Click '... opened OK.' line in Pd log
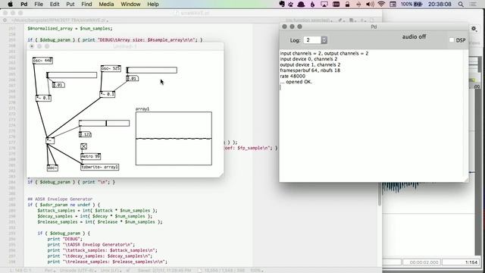The width and height of the screenshot is (485, 273). pos(296,82)
